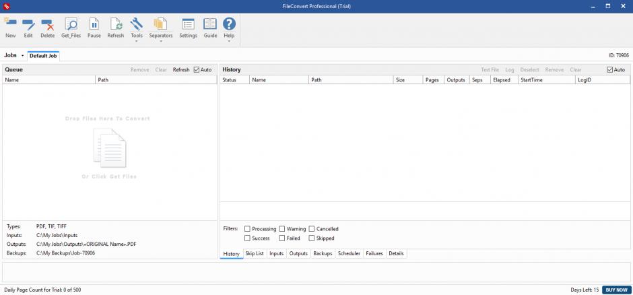This screenshot has width=633, height=295.
Task: Click Remove in the History header
Action: 554,70
